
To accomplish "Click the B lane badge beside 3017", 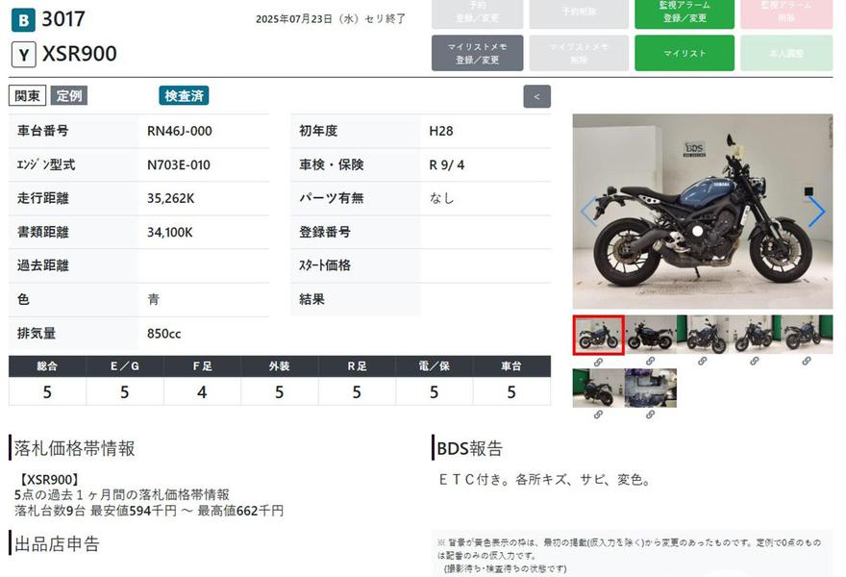I will [24, 19].
